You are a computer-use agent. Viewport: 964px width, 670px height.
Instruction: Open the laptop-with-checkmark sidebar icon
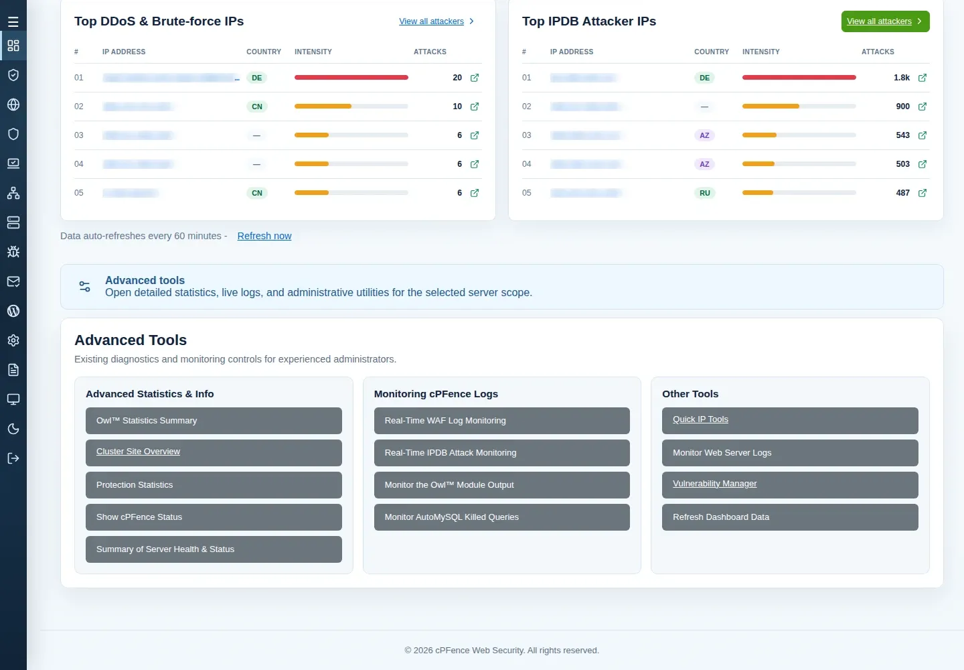point(13,163)
